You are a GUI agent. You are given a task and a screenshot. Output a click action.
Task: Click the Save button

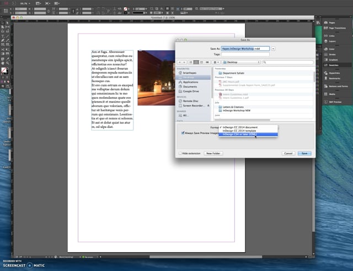click(x=305, y=153)
